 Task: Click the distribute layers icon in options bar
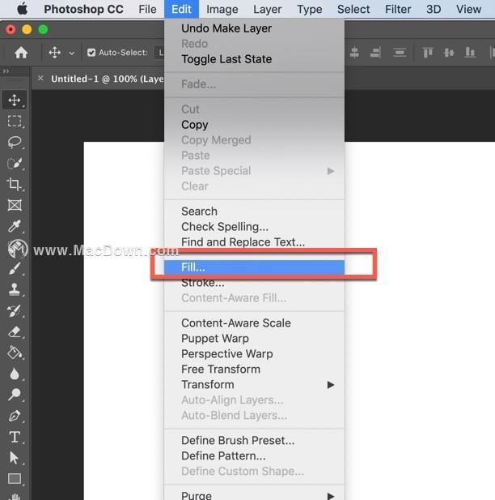tap(400, 53)
